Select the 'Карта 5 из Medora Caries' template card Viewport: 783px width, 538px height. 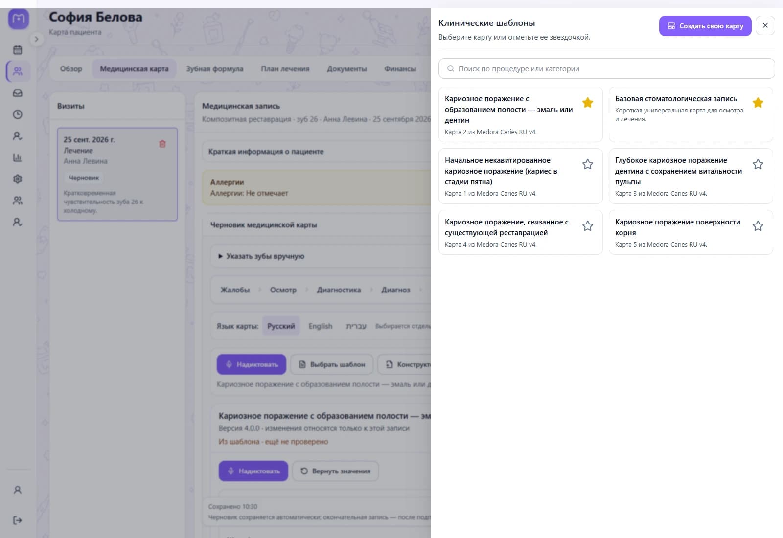point(691,232)
